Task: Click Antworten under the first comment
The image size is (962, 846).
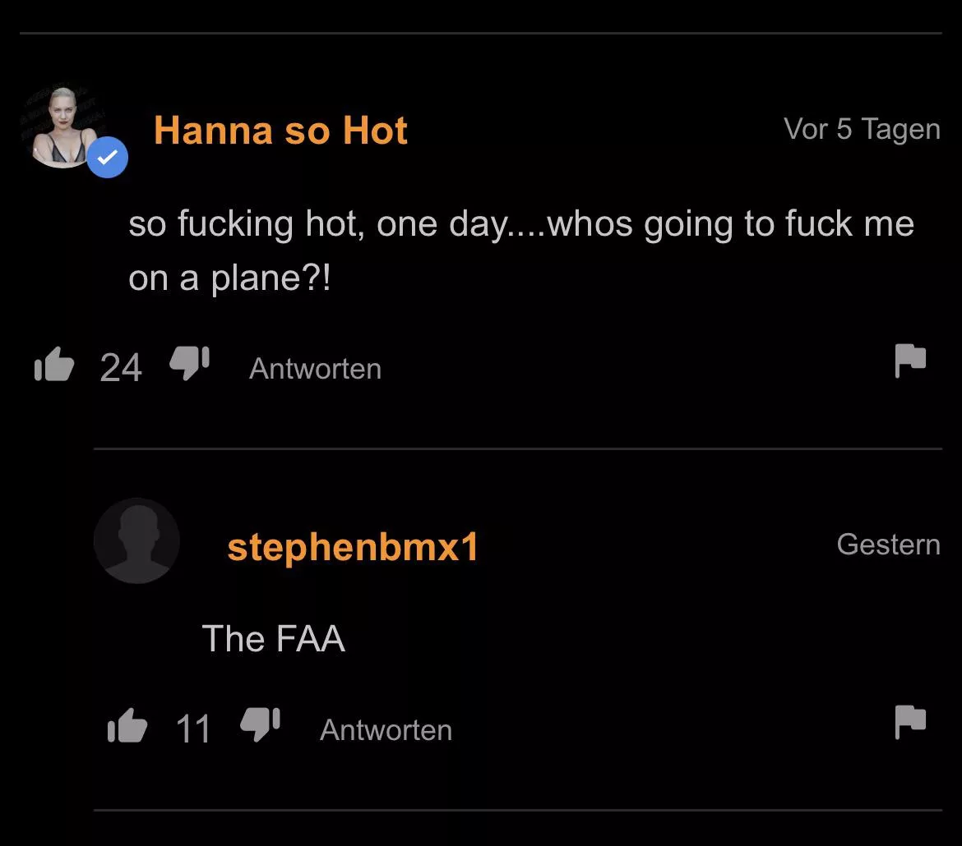Action: coord(315,369)
